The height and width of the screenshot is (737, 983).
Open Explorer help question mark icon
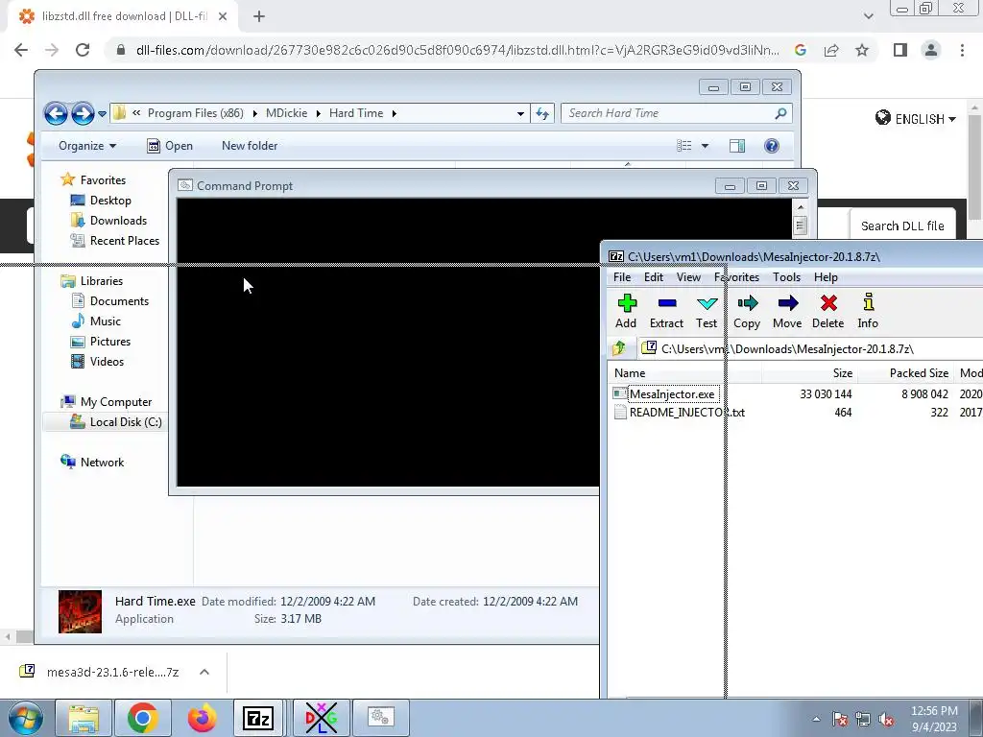point(772,146)
